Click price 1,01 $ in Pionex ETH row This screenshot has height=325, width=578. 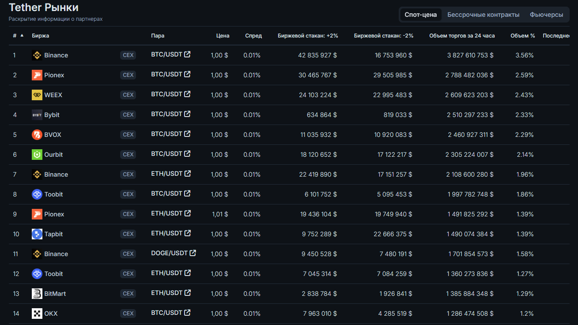[219, 214]
